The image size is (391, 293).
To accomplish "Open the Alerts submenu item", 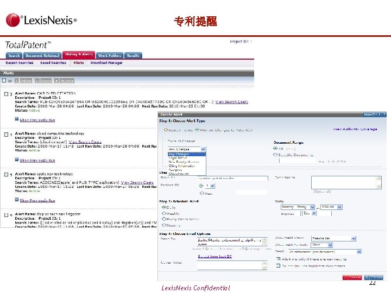I will tap(79, 63).
